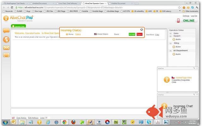Open the Edit Hotkeys link
This screenshot has height=126, width=202.
[x=33, y=117]
